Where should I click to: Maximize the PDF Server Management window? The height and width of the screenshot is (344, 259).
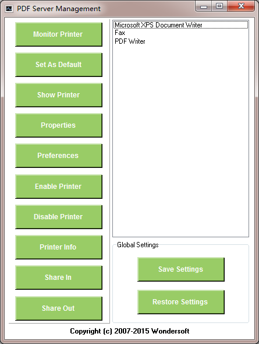click(219, 6)
